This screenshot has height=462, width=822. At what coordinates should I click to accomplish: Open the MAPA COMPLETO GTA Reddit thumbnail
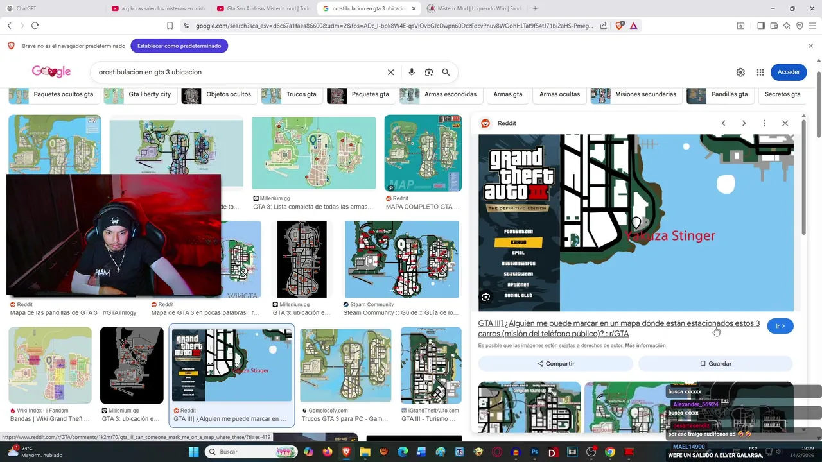pos(423,153)
